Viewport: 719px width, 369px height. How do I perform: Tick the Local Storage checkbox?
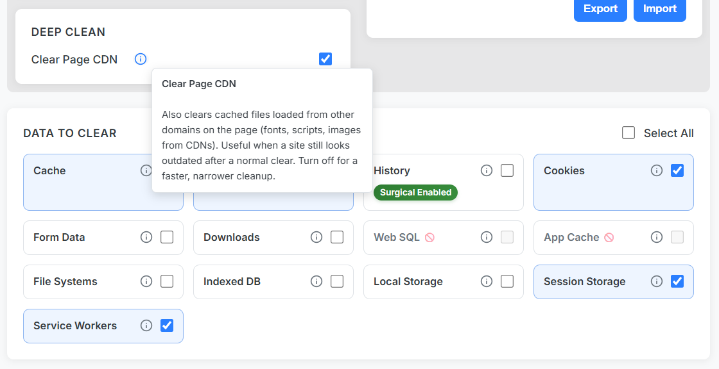tap(507, 281)
